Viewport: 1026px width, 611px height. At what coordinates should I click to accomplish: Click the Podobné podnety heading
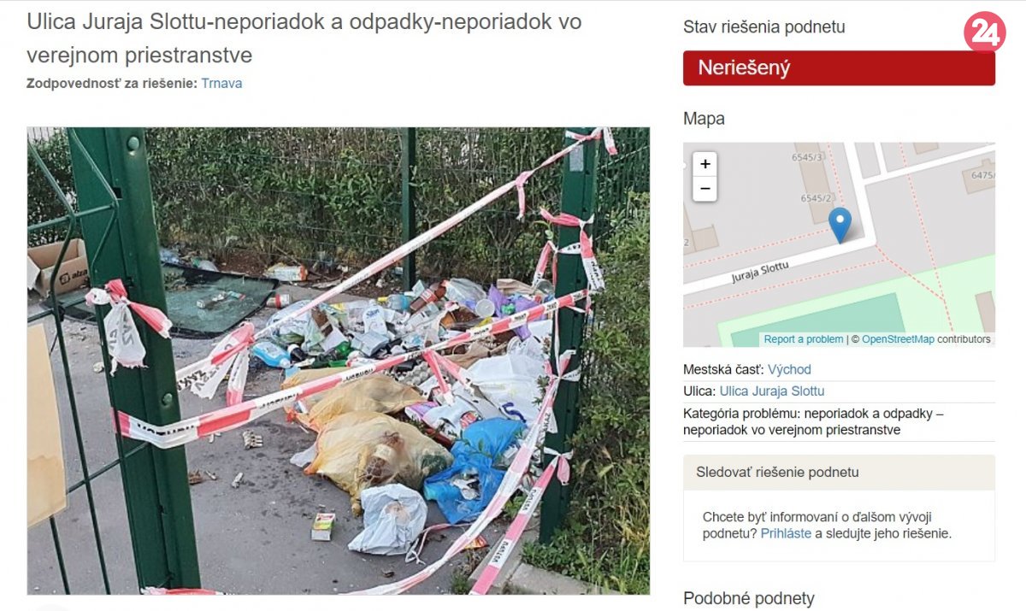click(749, 598)
